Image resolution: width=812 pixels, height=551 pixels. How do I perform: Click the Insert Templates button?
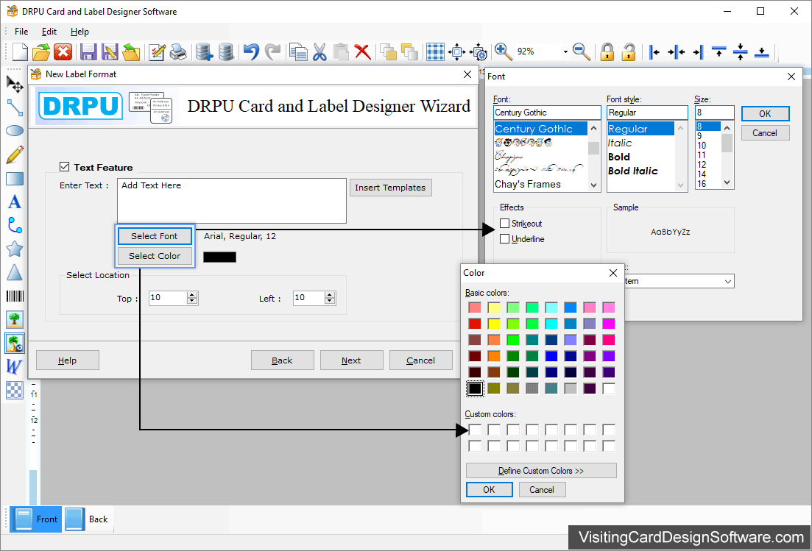coord(390,188)
